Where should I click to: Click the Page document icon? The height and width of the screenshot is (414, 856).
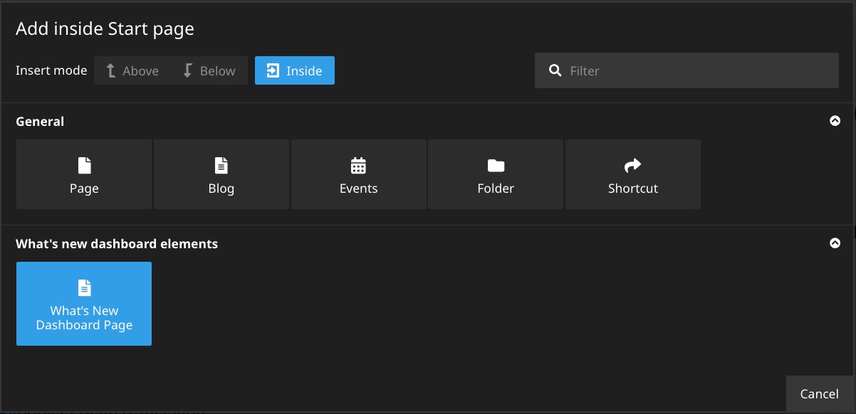[84, 166]
